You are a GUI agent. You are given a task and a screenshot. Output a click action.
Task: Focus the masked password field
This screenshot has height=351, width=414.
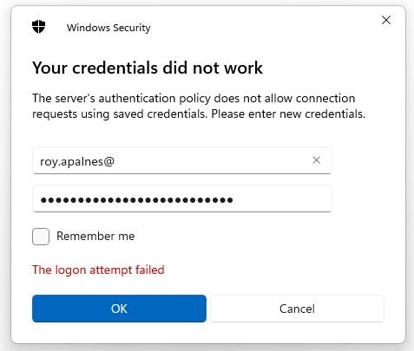click(182, 198)
